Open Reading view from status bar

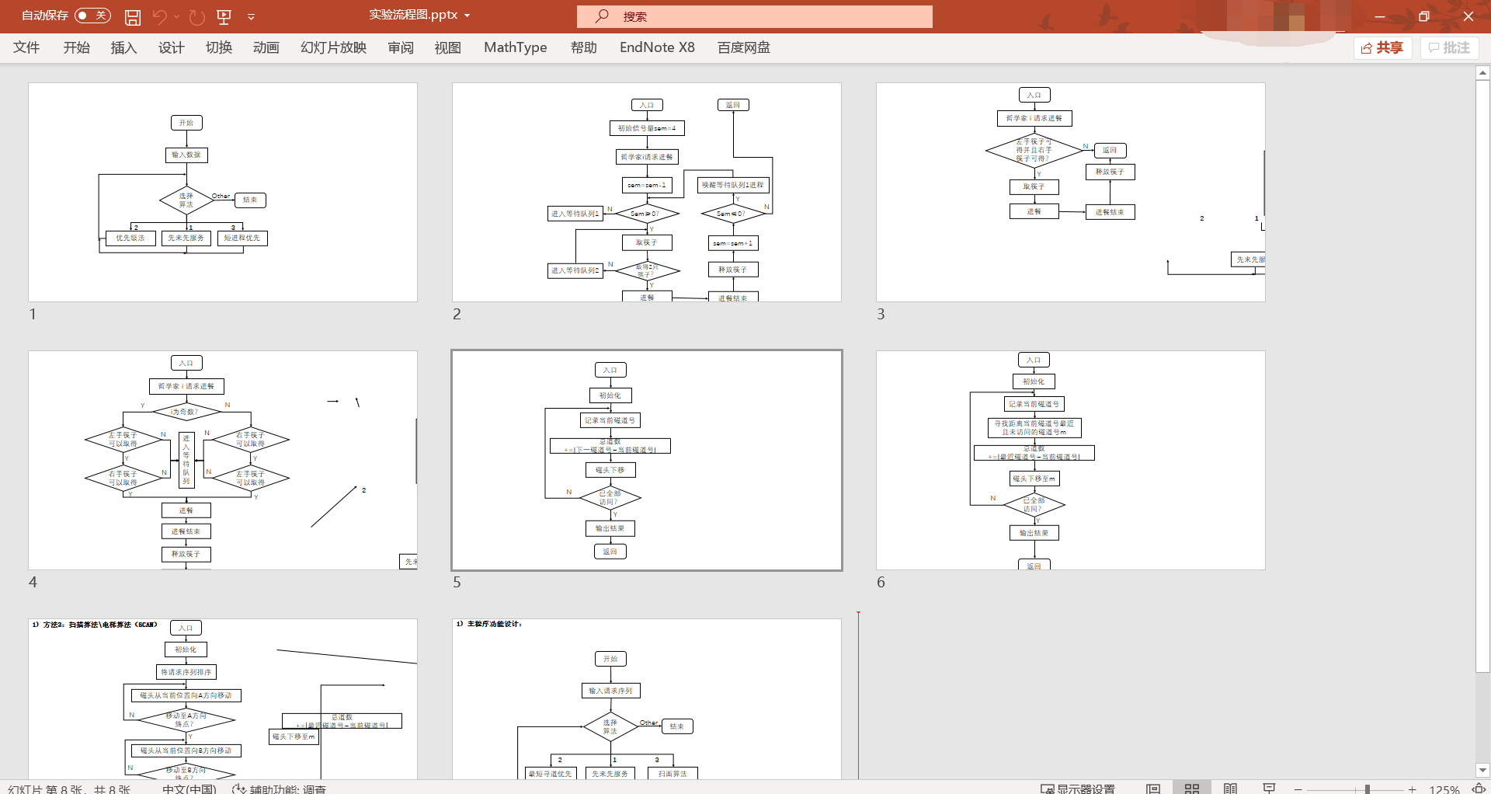coord(1230,788)
